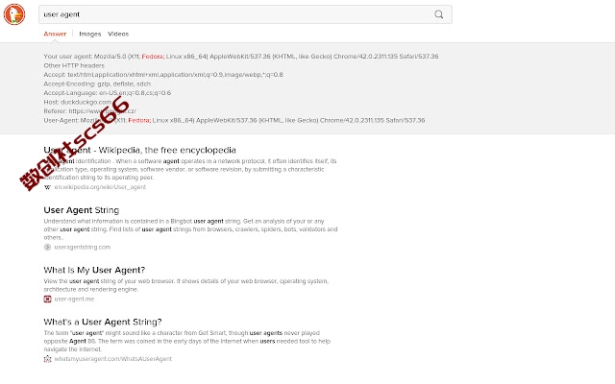The image size is (615, 384).
Task: Click the 'Accept-Language: en-US' header line
Action: coord(107,92)
